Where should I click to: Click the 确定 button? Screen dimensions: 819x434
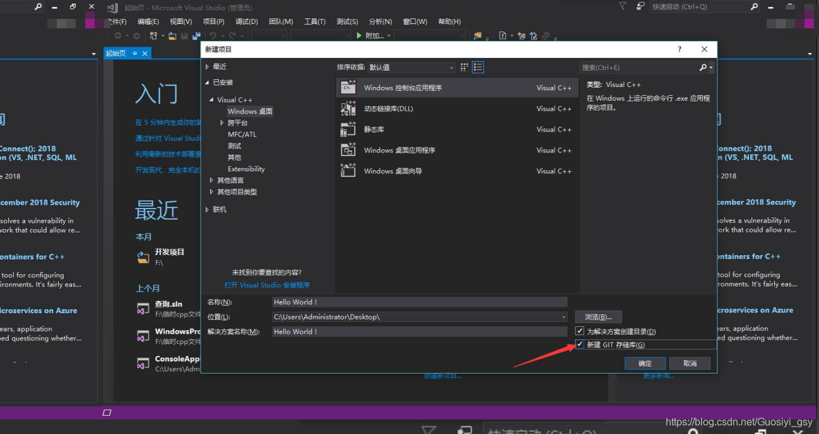pyautogui.click(x=645, y=363)
